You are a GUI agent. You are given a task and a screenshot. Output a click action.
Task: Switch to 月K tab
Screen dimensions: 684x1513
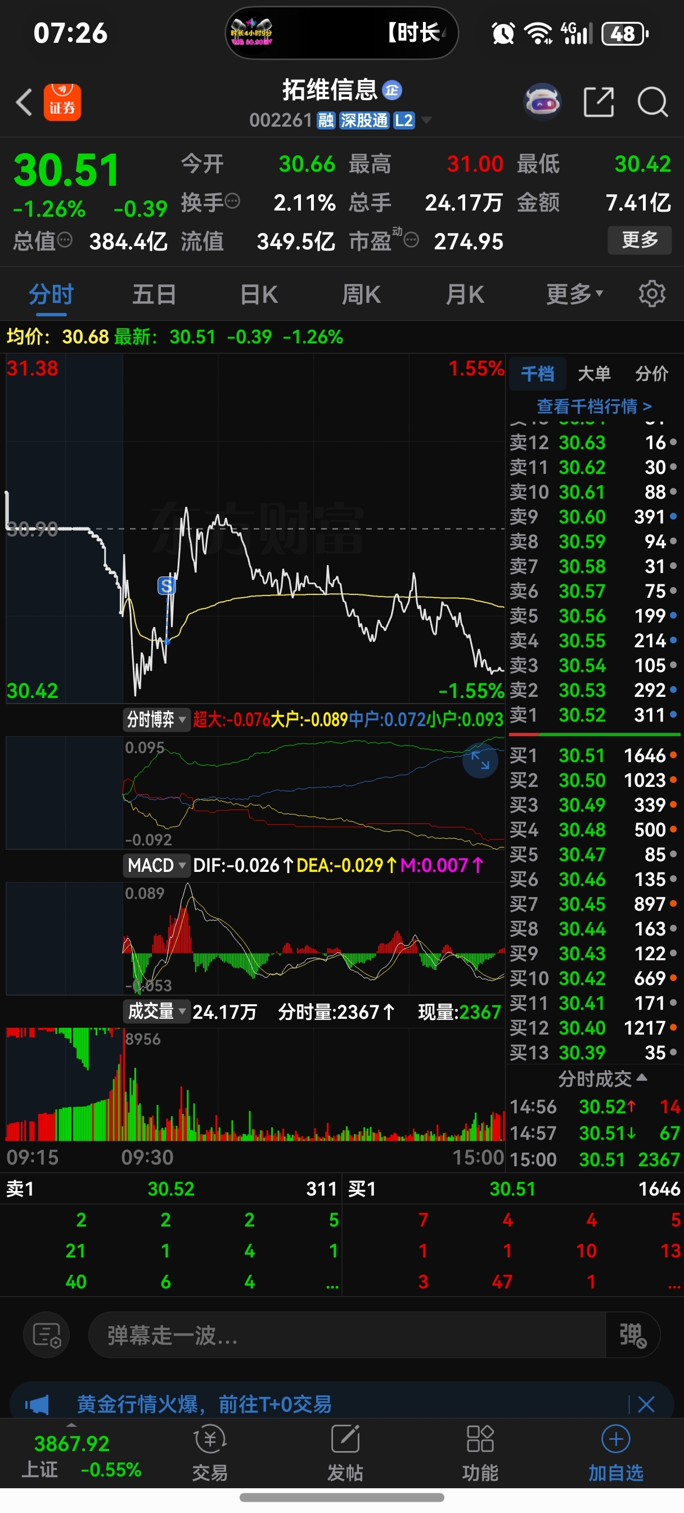tap(465, 294)
